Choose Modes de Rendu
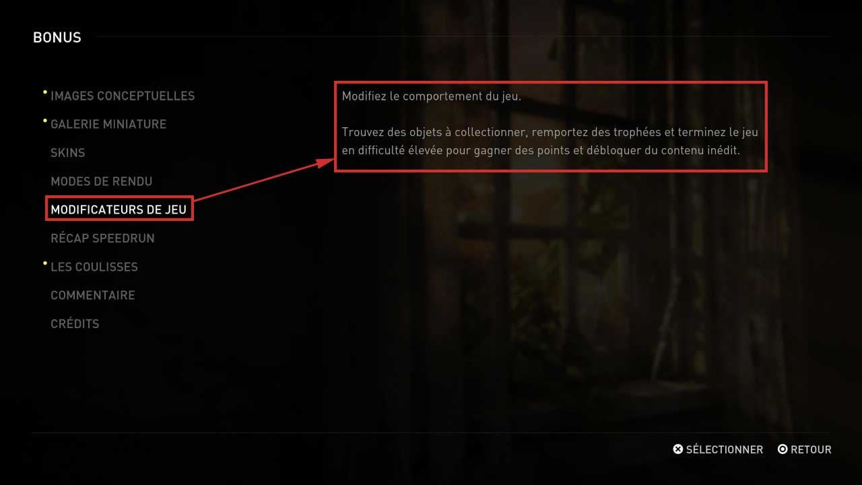The image size is (862, 485). click(102, 181)
